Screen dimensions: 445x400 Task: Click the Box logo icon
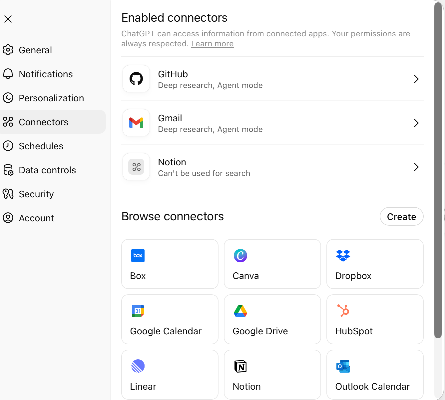138,256
